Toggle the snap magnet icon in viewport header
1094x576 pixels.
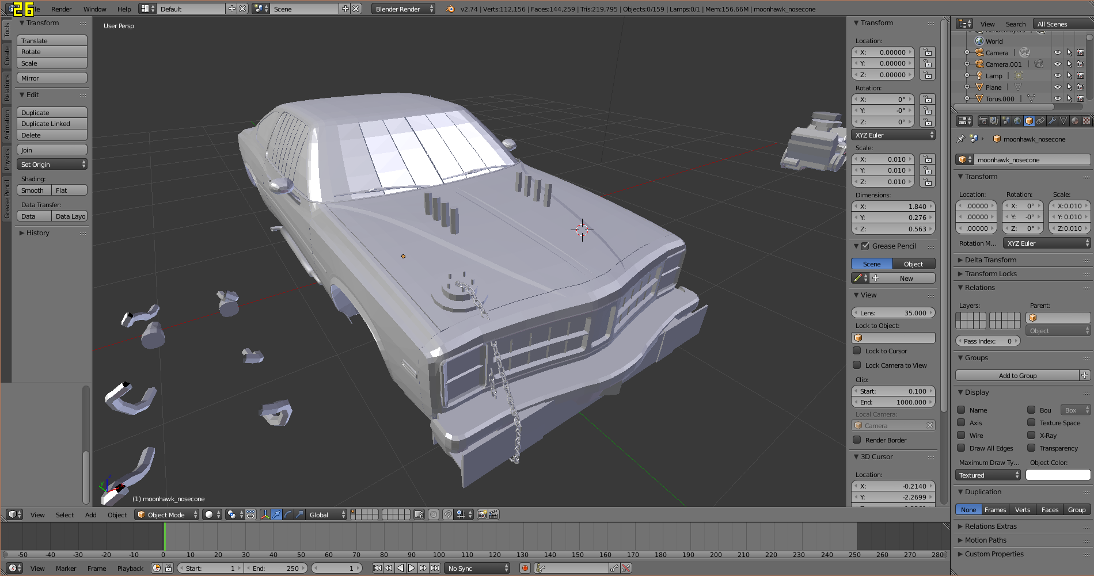(447, 514)
